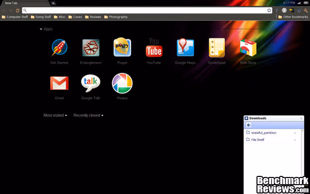Viewport: 310px width, 194px height.
Task: Bookmark page with the star icon
Action: (x=269, y=10)
